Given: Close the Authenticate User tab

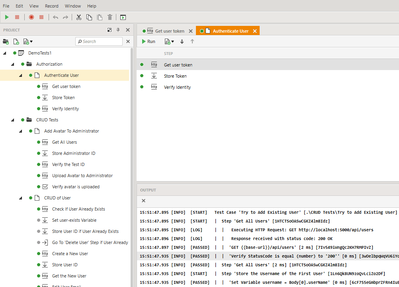Looking at the screenshot, I should (x=255, y=31).
